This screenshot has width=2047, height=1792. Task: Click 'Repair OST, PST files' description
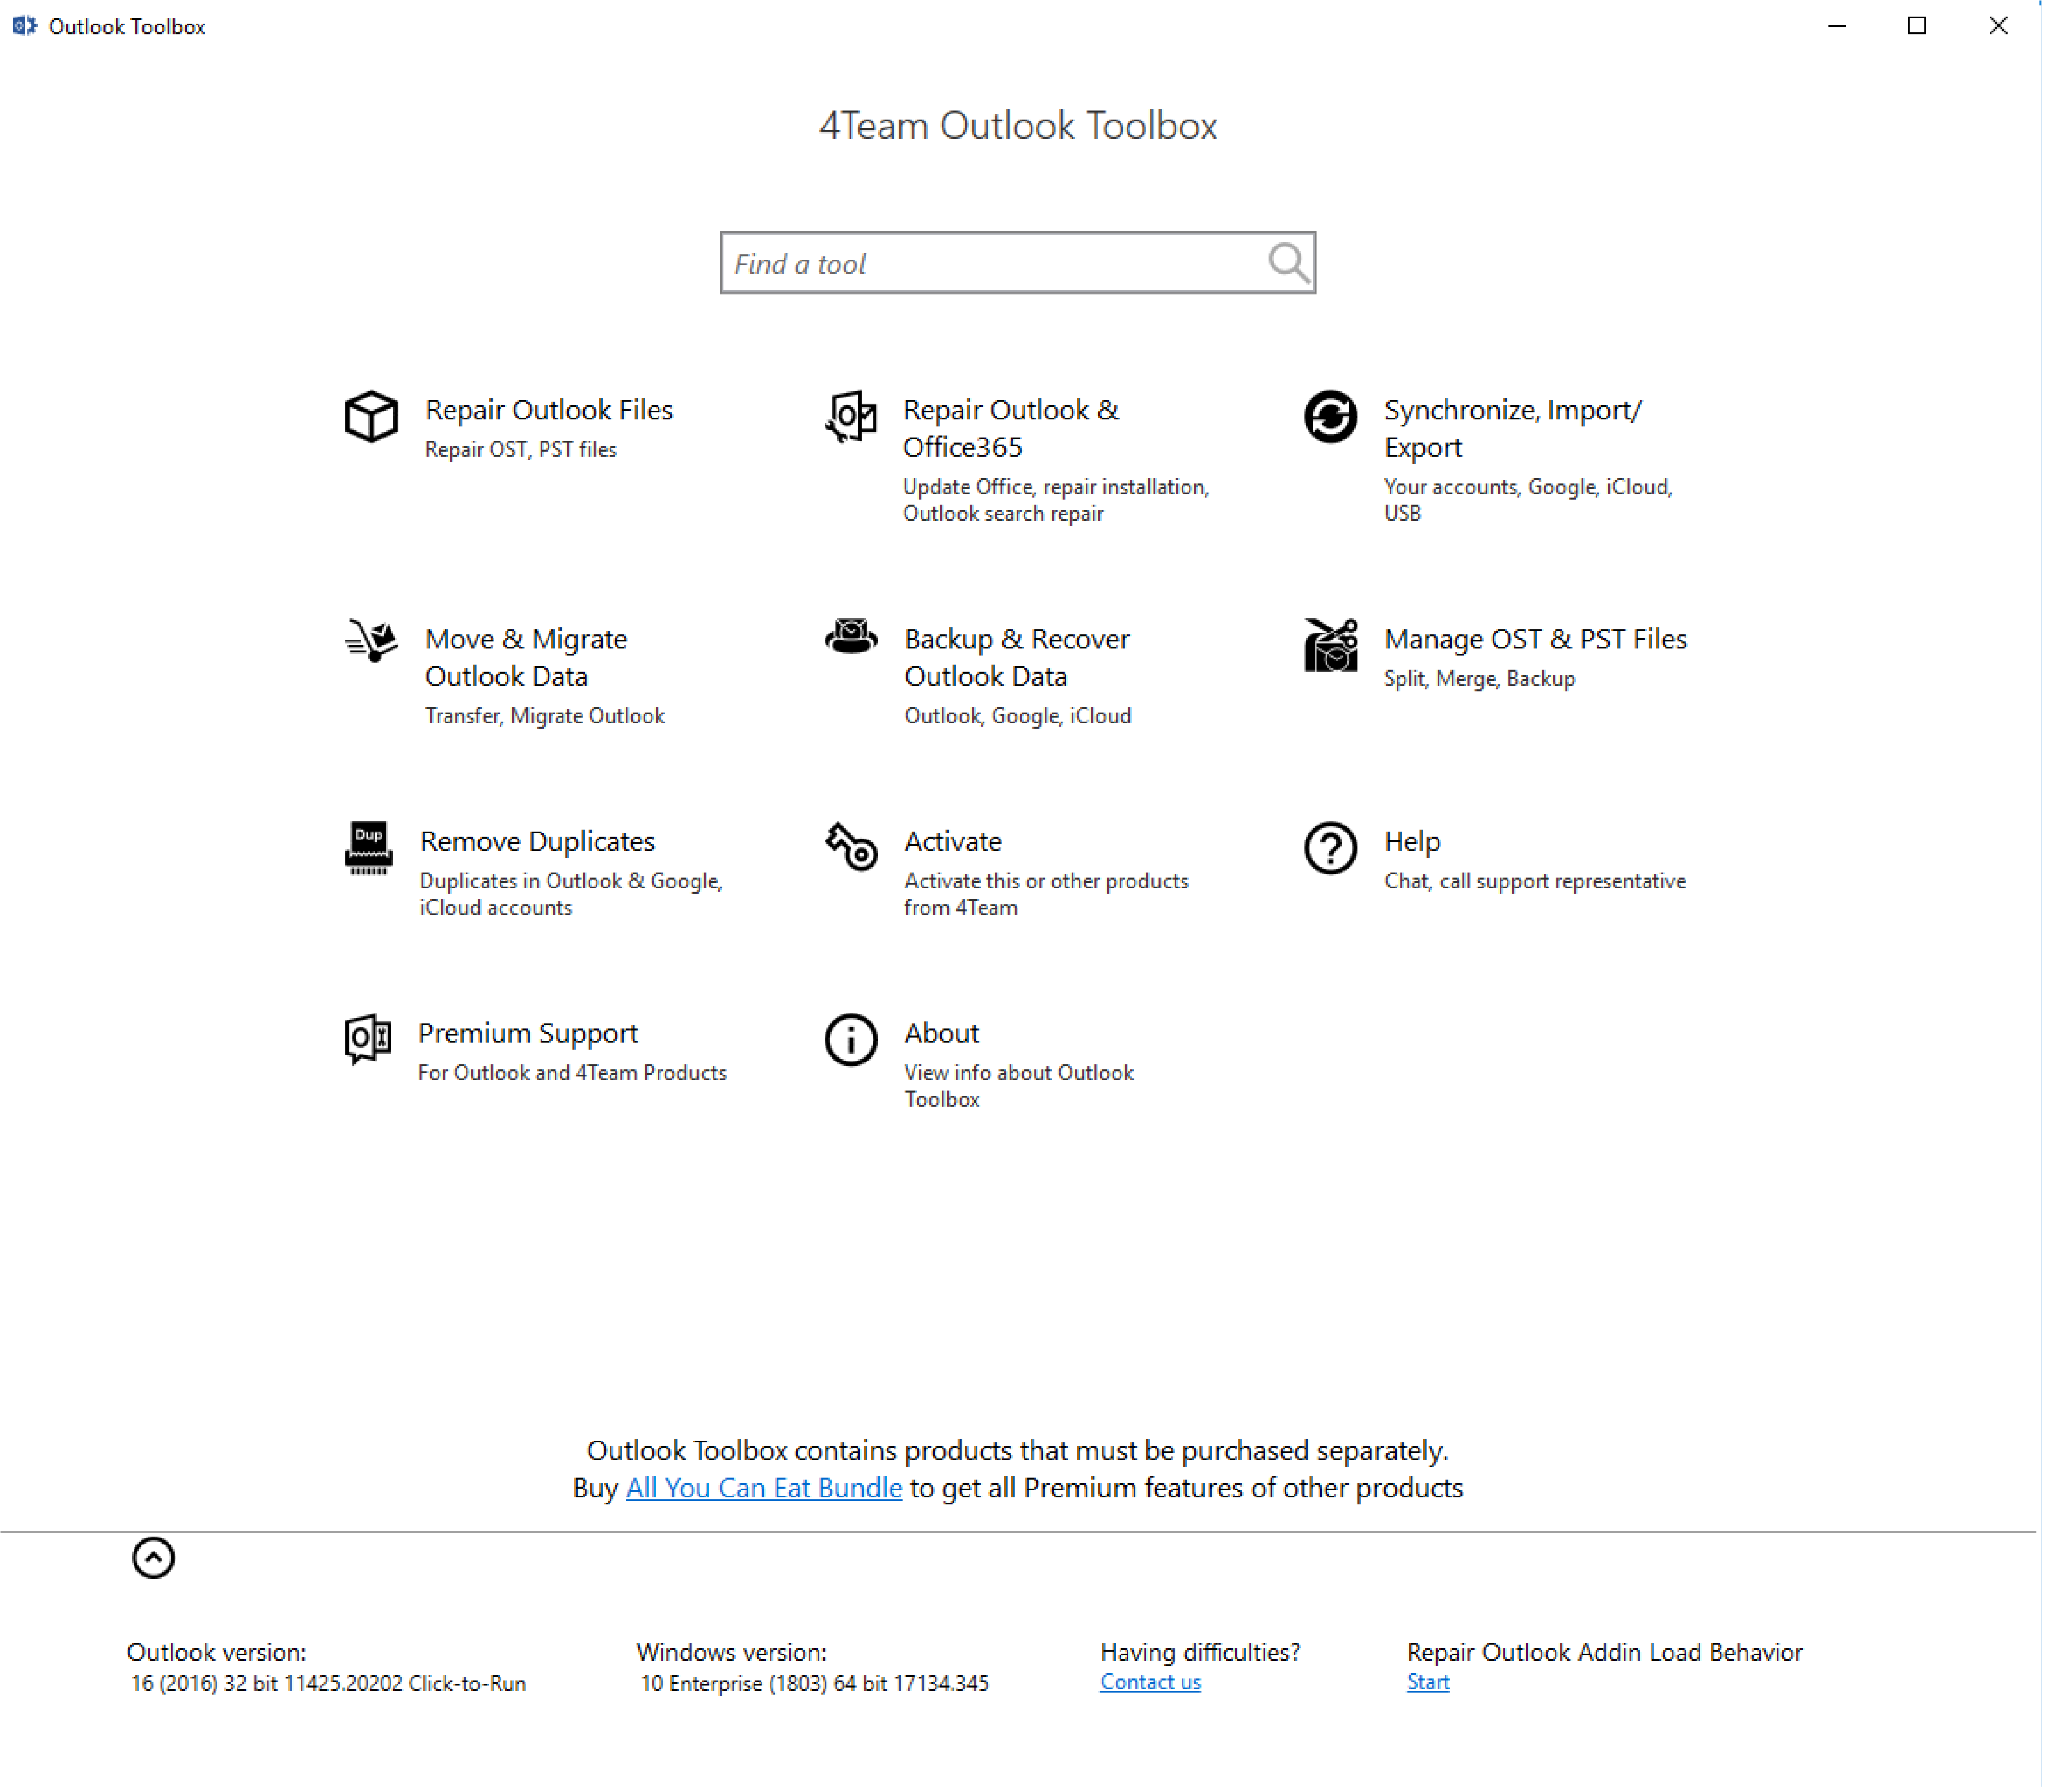[x=520, y=450]
